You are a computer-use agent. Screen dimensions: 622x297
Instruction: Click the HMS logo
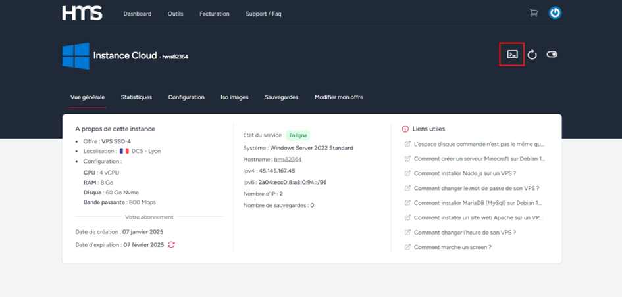(x=82, y=13)
